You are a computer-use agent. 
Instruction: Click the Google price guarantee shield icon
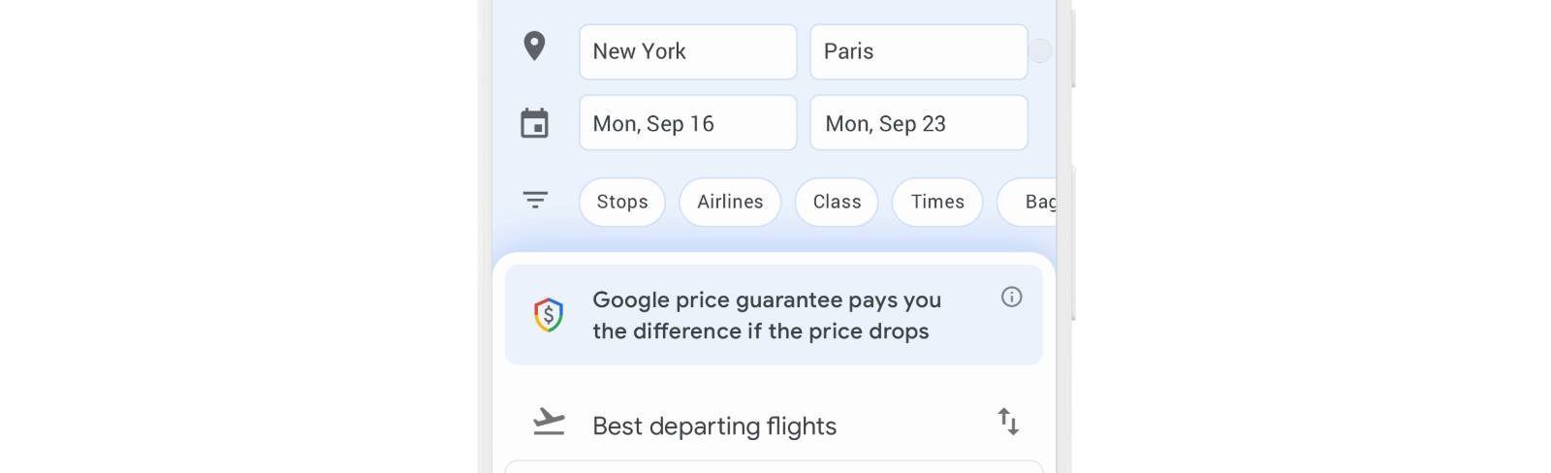549,315
